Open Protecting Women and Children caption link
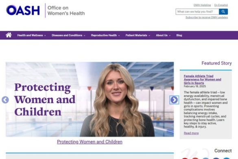This screenshot has height=159, width=238. click(x=90, y=142)
